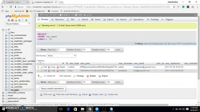Expand the wp_posts table node
200x112 pixels.
coord(6,55)
